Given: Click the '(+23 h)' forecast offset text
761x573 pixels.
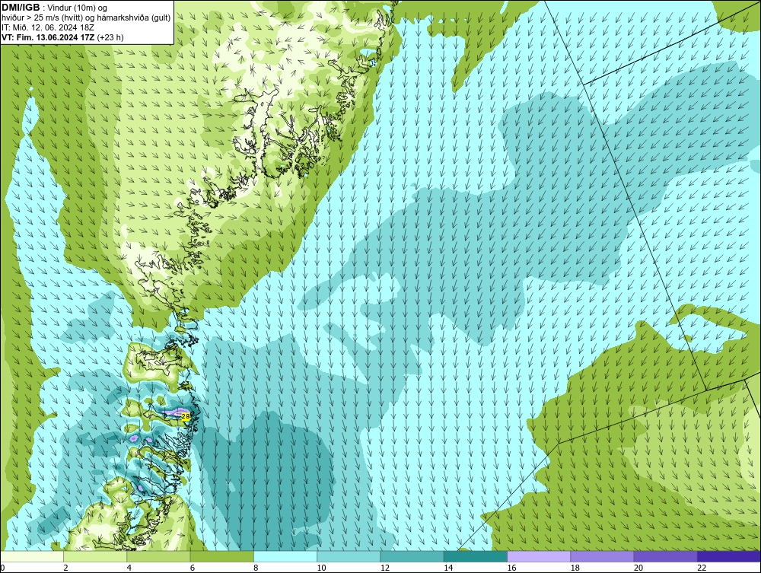Looking at the screenshot, I should tap(110, 37).
